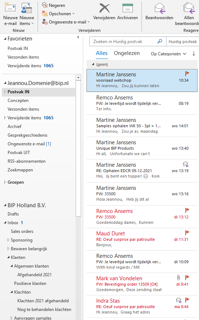Open the Nieuwe items menu icon

point(26,8)
